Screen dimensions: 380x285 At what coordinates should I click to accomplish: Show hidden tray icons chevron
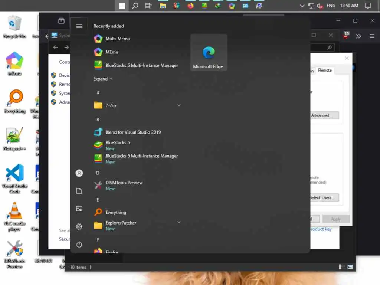[302, 6]
